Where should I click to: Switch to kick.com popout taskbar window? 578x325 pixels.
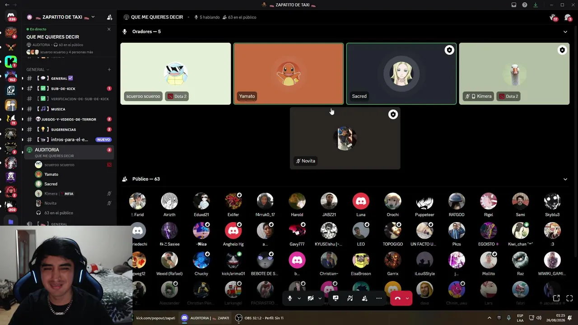[155, 318]
